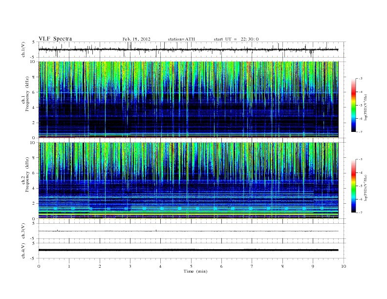Select the date text "Feb. 18, 2012"
The height and width of the screenshot is (299, 387).
tap(136, 39)
